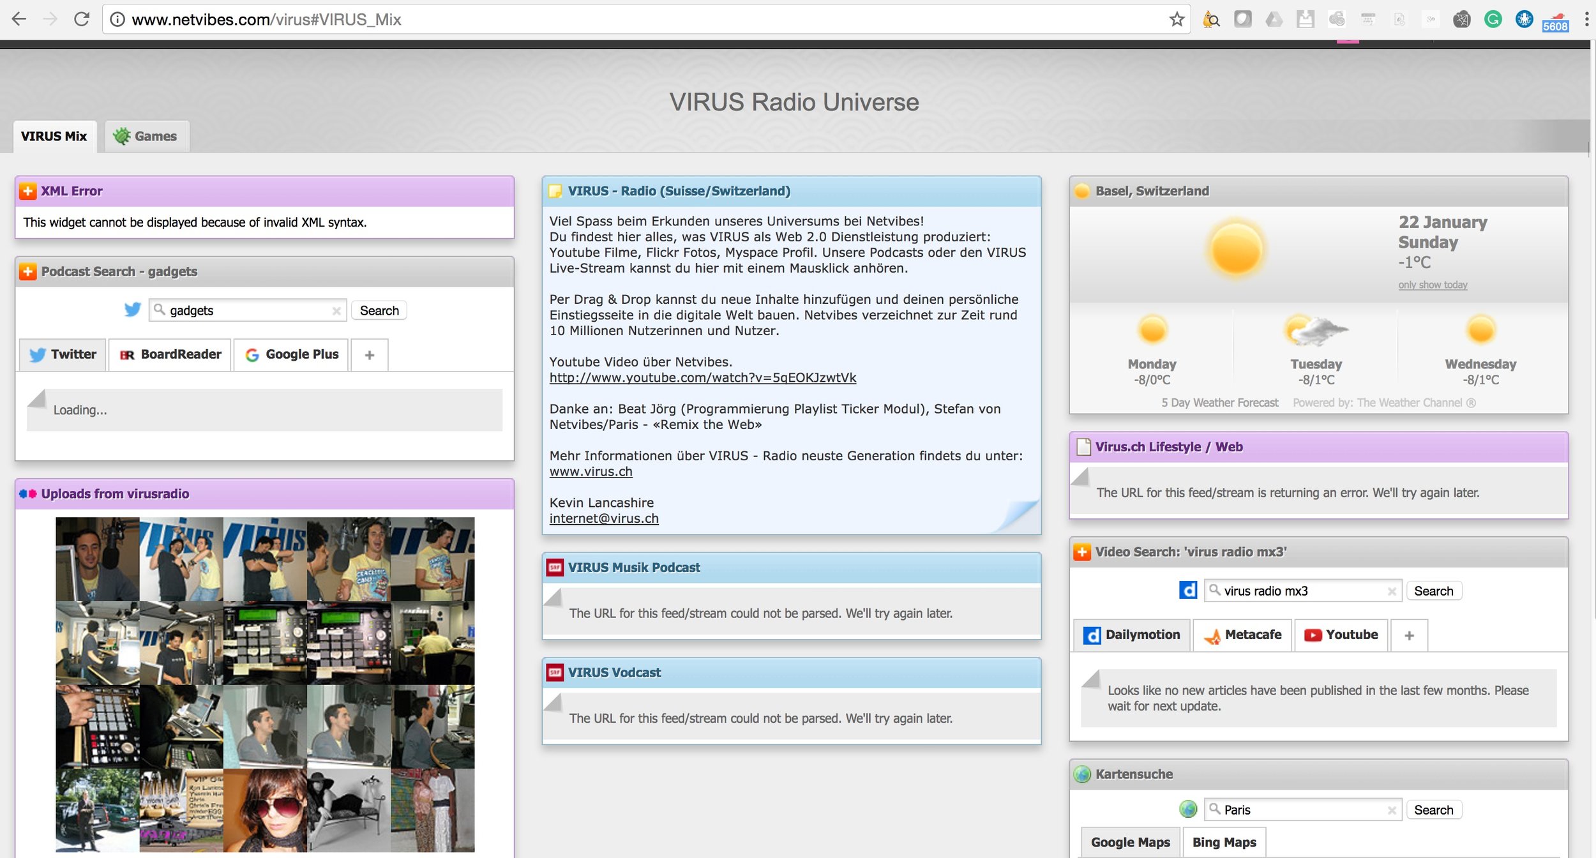
Task: Click the 'Uploads from virusradio' widget title
Action: coord(115,493)
